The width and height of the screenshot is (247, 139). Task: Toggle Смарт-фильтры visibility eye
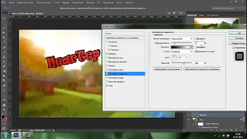[196, 124]
